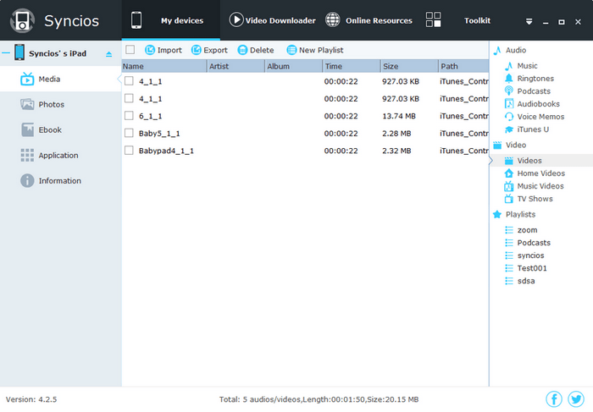Open the title bar dropdown menu arrow

coord(529,21)
